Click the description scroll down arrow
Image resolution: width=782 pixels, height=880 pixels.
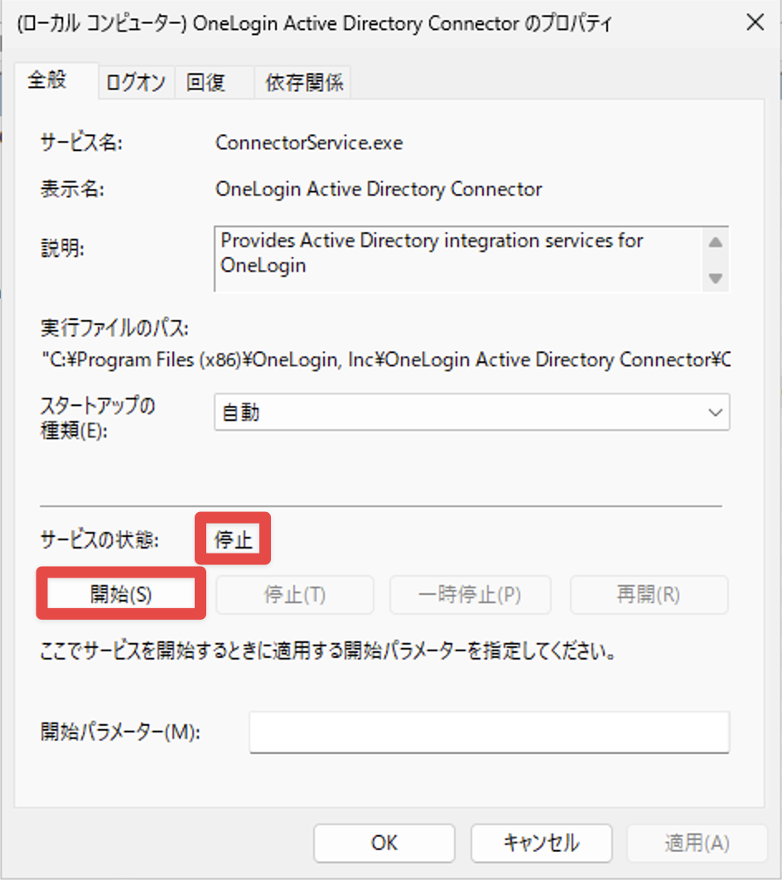(x=715, y=278)
